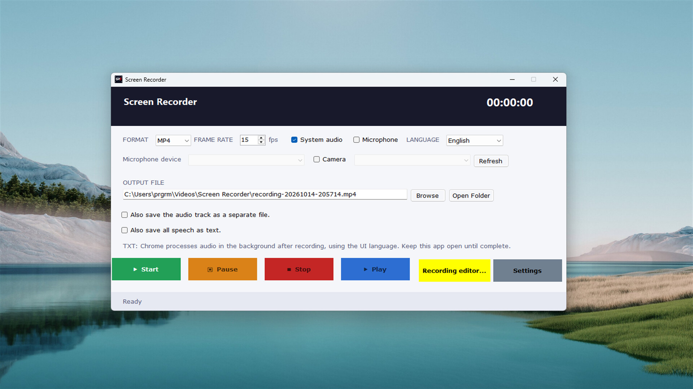This screenshot has height=389, width=693.
Task: Expand the Microphone device dropdown
Action: (246, 160)
